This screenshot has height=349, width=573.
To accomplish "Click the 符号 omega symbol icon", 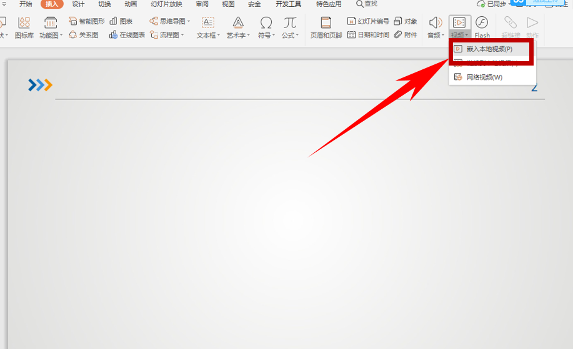I will [266, 22].
